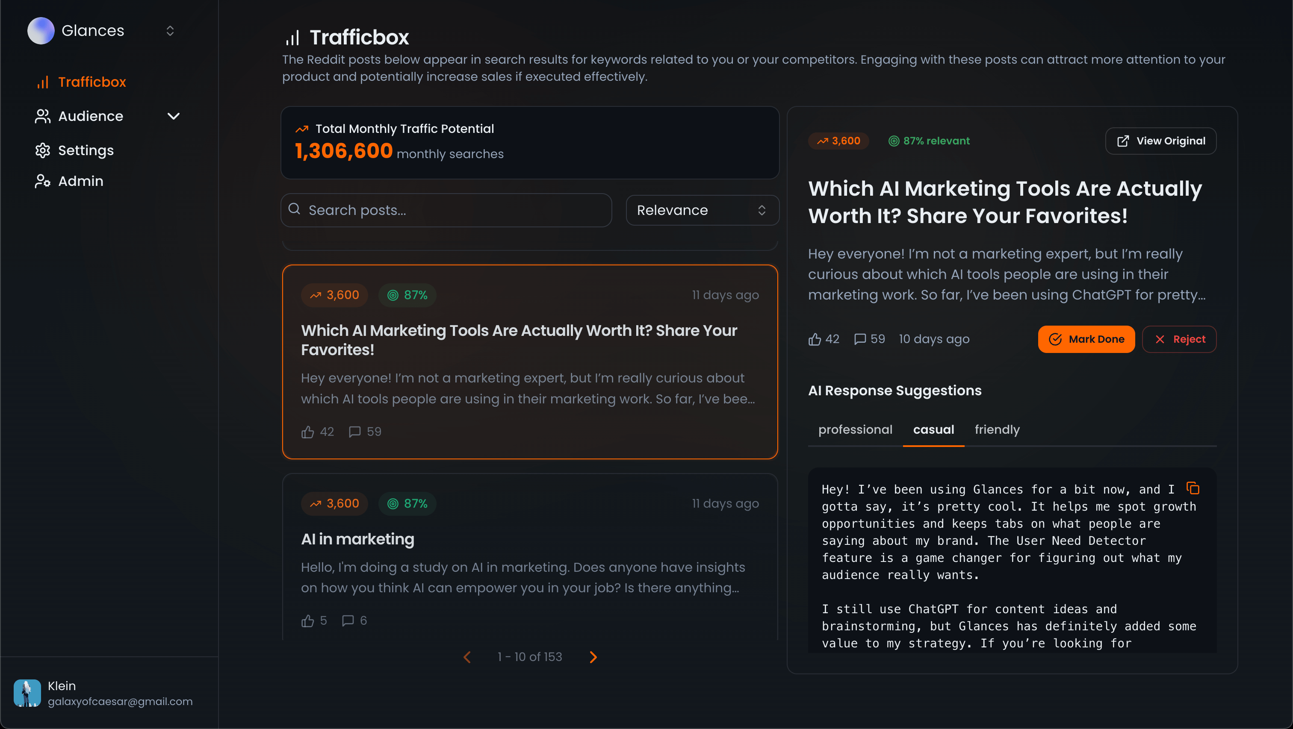Select the casual response tab

click(933, 430)
